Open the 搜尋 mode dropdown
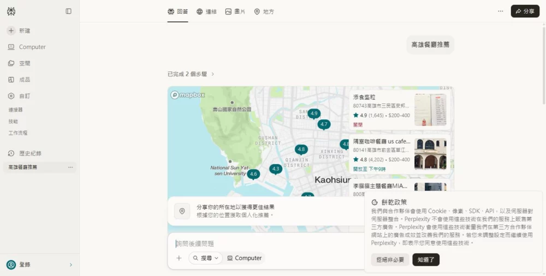 coord(205,258)
